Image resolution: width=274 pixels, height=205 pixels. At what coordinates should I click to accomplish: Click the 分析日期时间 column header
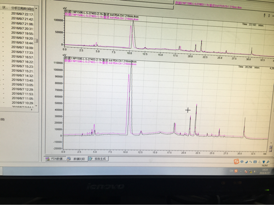(x=22, y=8)
